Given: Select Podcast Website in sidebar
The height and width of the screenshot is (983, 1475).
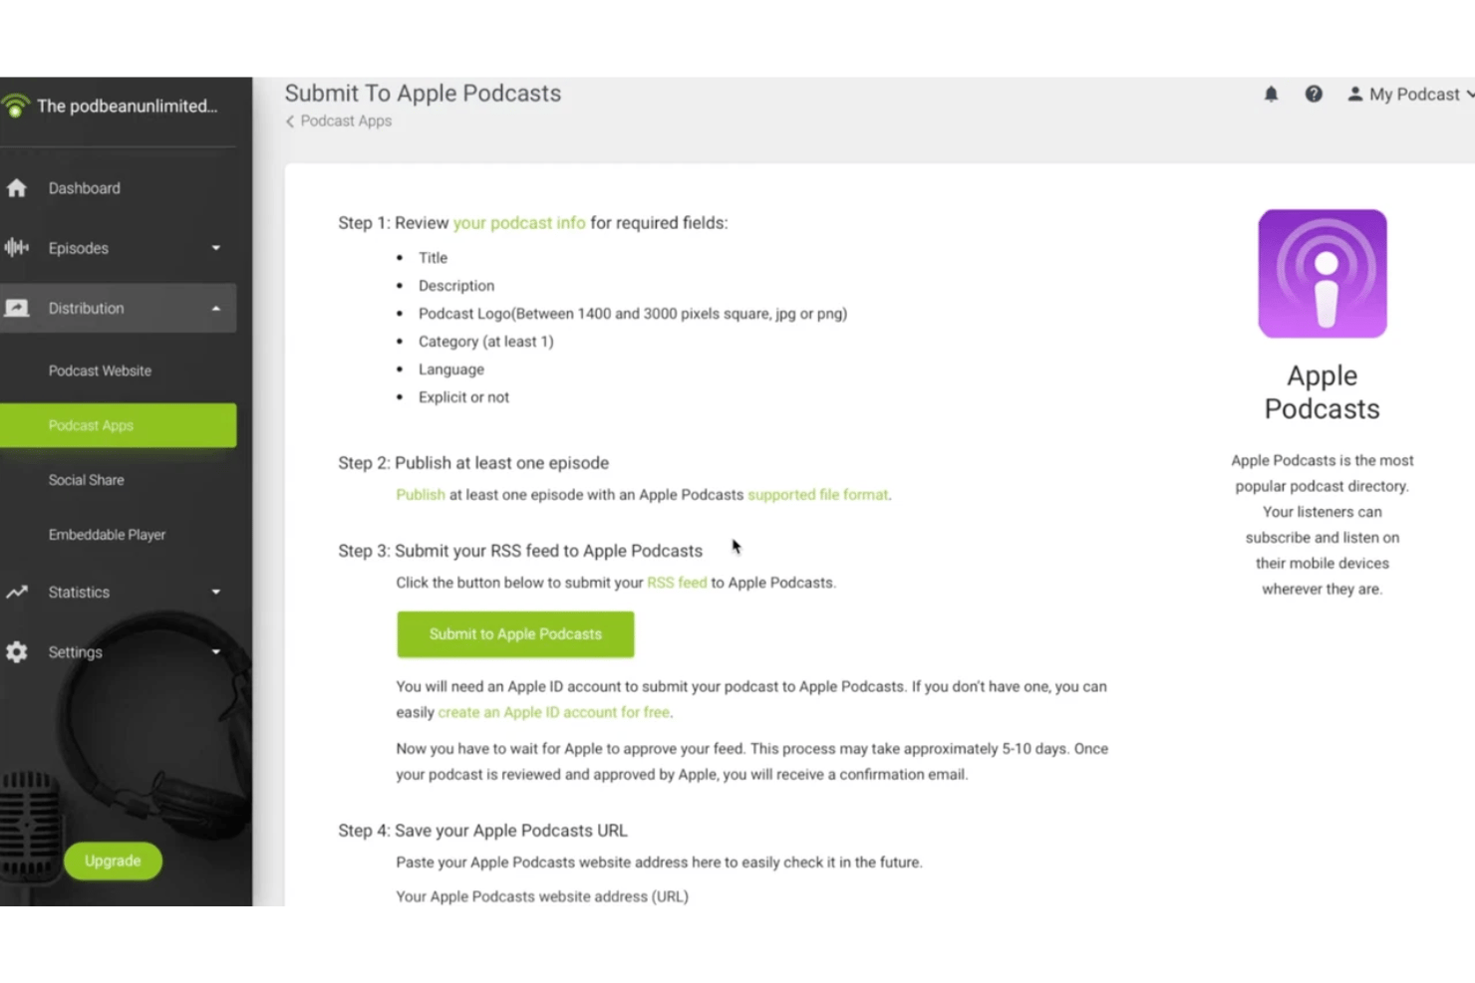Looking at the screenshot, I should click(100, 370).
